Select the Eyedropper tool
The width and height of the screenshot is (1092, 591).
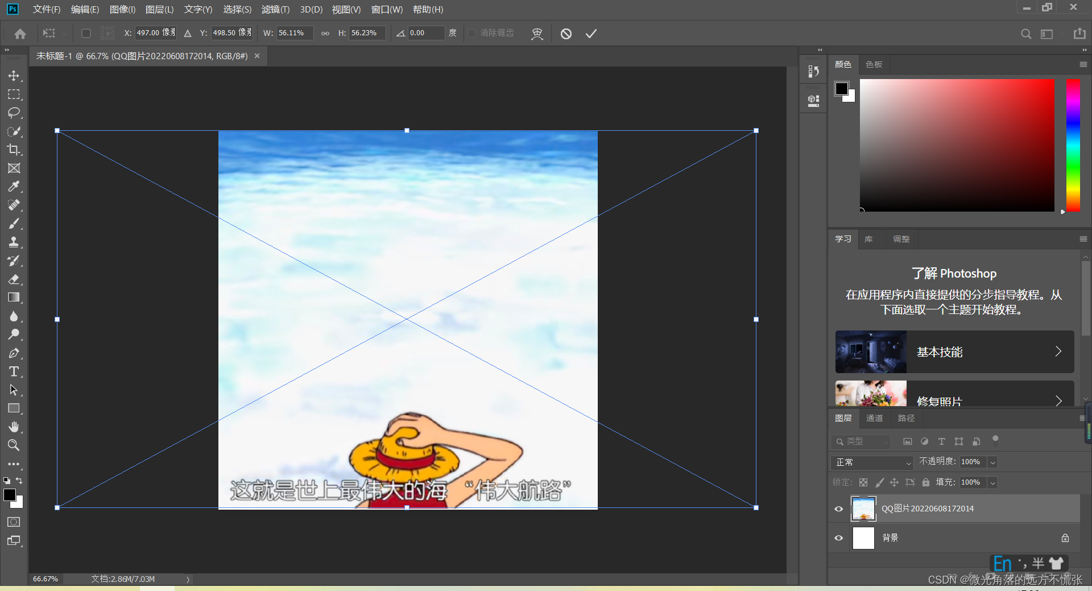(x=14, y=187)
